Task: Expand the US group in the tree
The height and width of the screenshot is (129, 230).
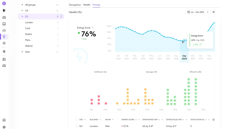Action: [22, 11]
